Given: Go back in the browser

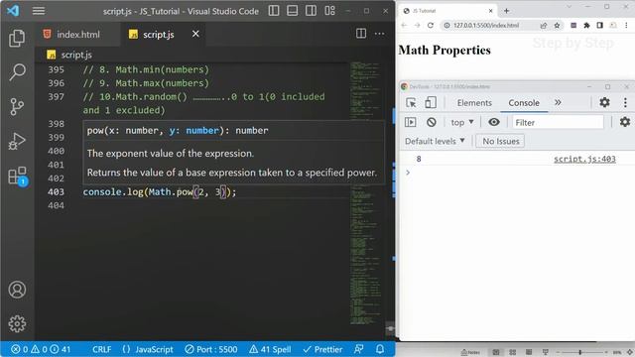Looking at the screenshot, I should coord(404,25).
